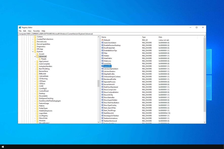Click the Windows Start button
This screenshot has height=149, width=224.
tap(3, 147)
